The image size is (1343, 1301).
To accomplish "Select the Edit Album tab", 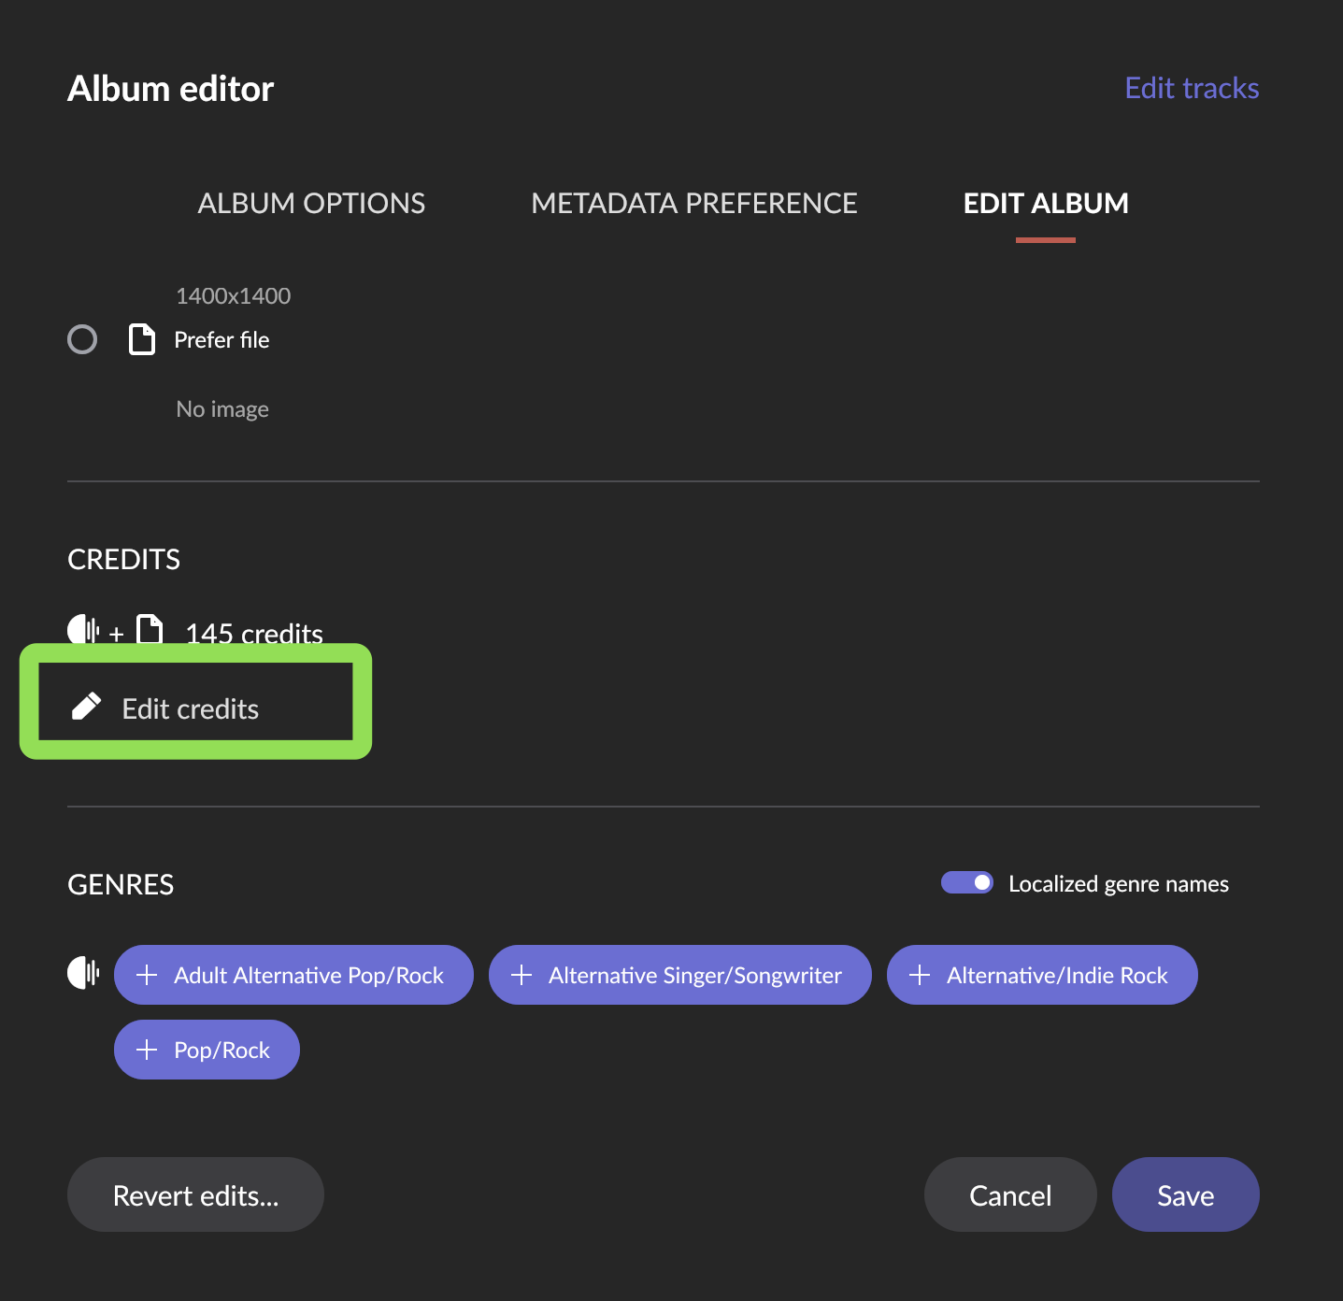I will (x=1046, y=203).
